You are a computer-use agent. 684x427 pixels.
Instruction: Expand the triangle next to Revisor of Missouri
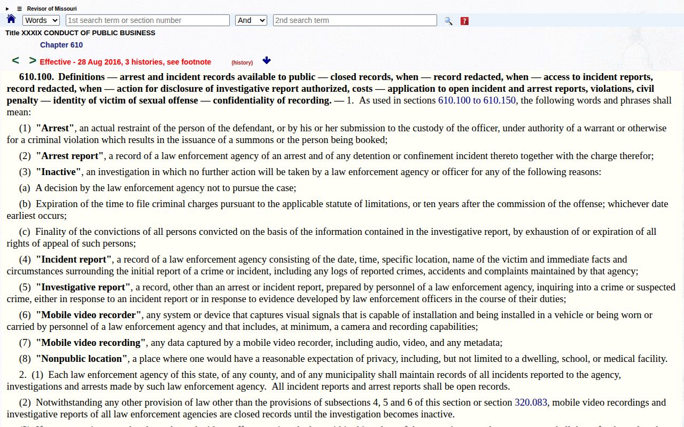7,9
